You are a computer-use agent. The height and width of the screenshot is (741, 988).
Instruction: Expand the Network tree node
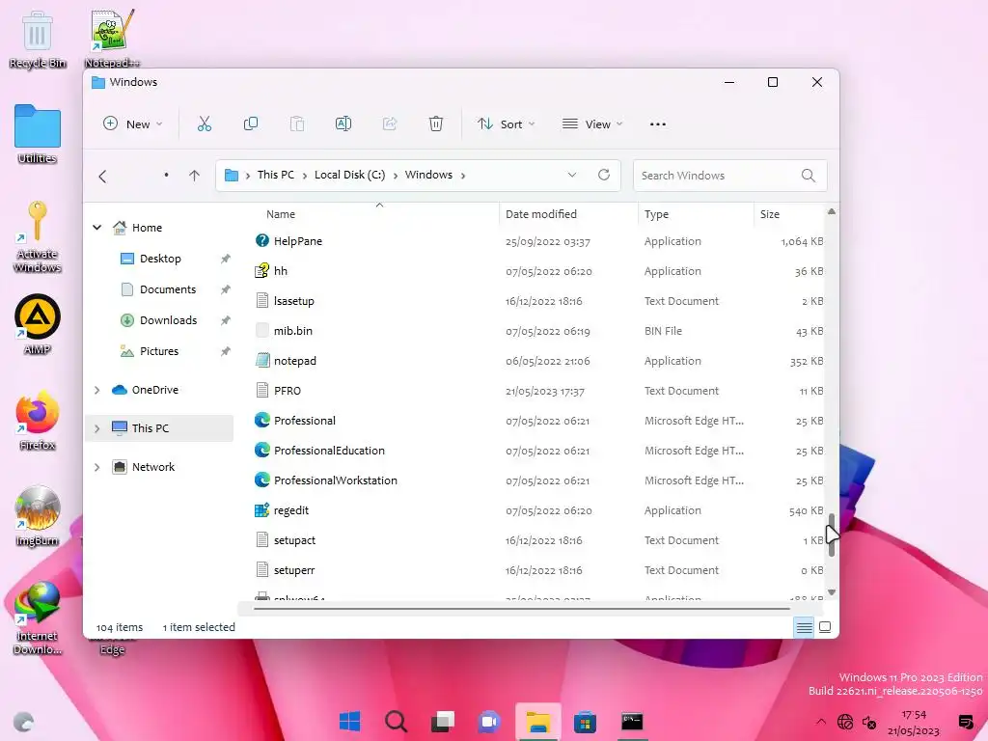(97, 467)
